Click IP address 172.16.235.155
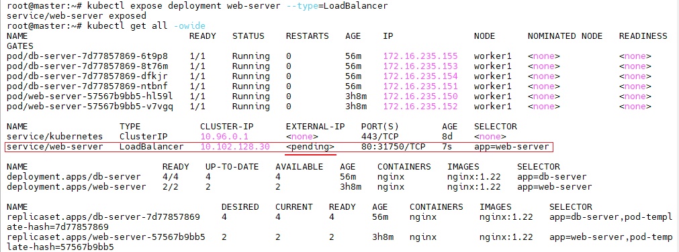The image size is (679, 252). (x=420, y=56)
